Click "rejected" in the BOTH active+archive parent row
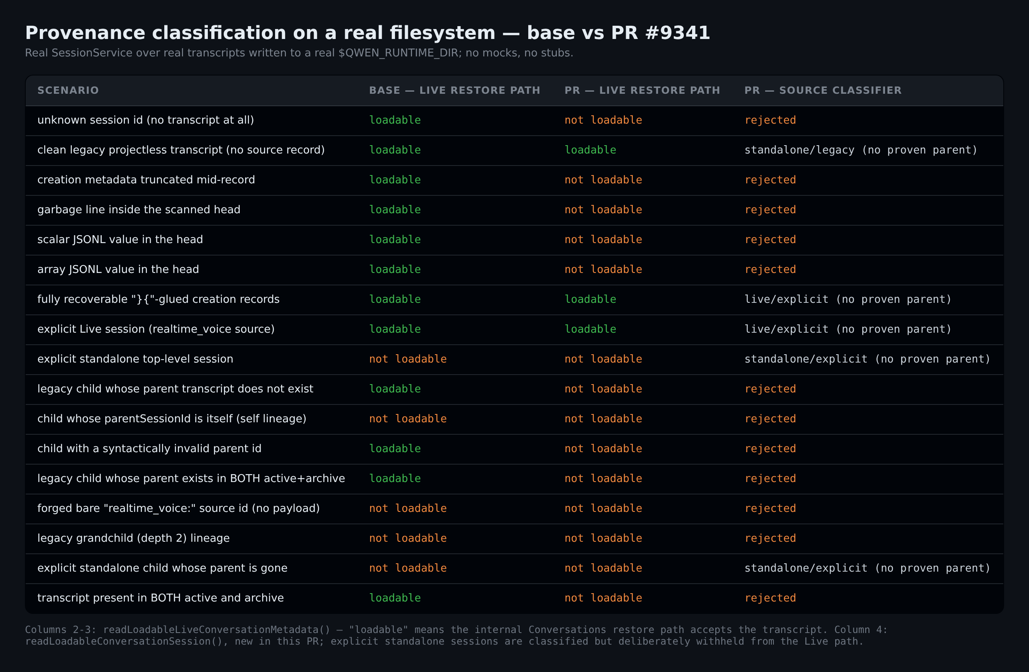The width and height of the screenshot is (1029, 672). coord(770,478)
